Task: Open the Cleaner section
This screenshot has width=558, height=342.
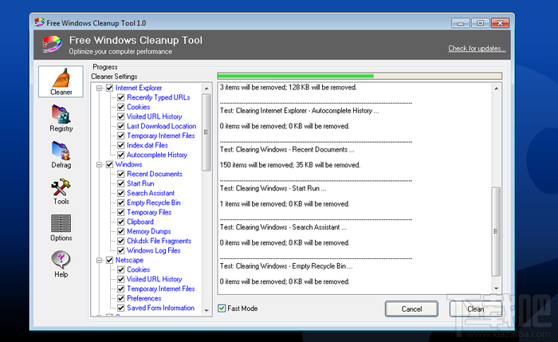Action: click(61, 81)
